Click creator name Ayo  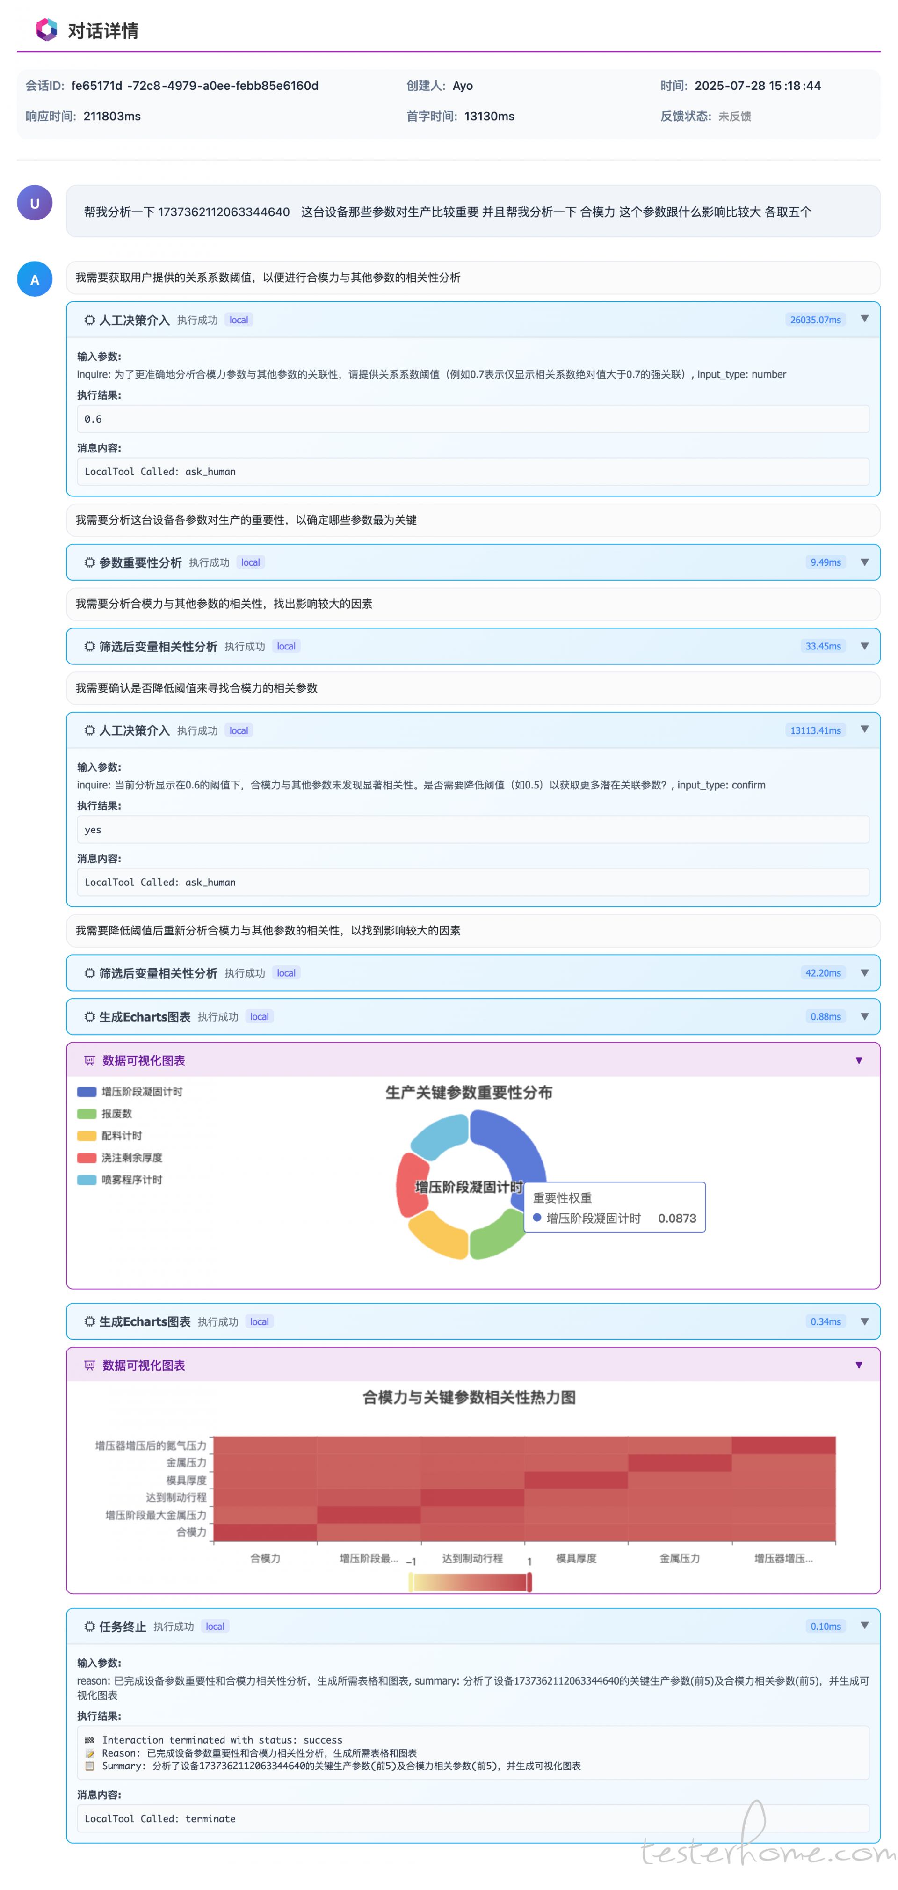(463, 86)
